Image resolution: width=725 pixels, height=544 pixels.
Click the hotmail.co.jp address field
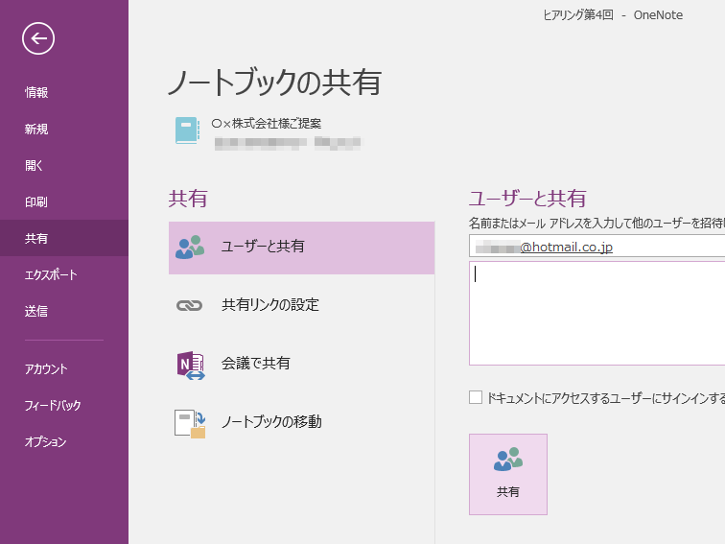(596, 246)
